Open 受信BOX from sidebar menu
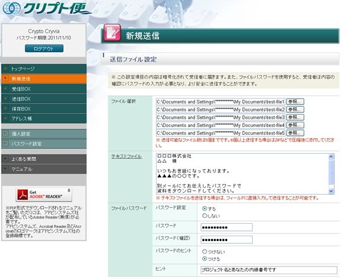The image size is (350, 279). point(44,89)
